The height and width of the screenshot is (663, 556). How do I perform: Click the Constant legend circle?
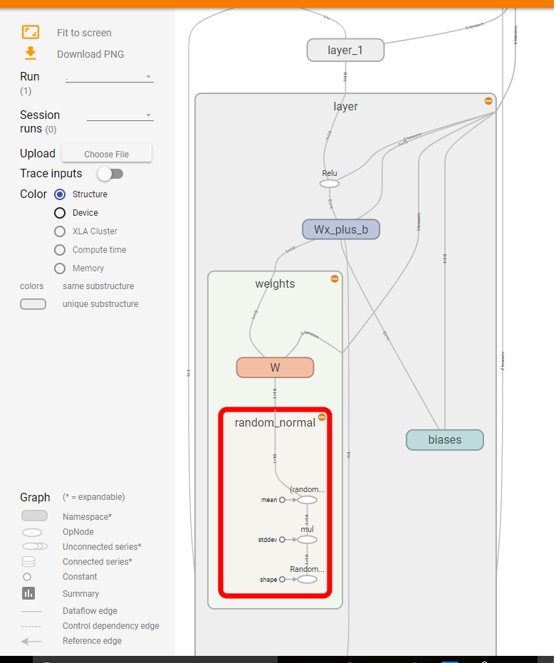[x=27, y=577]
